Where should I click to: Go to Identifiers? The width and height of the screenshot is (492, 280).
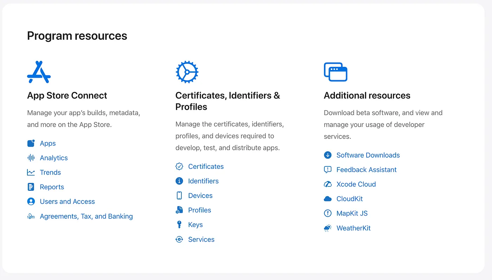[203, 181]
